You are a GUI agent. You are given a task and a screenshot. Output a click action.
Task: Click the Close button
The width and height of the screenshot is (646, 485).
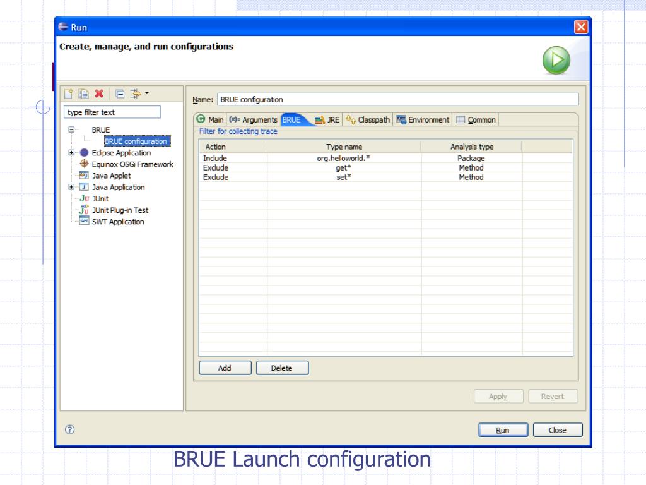pyautogui.click(x=558, y=429)
